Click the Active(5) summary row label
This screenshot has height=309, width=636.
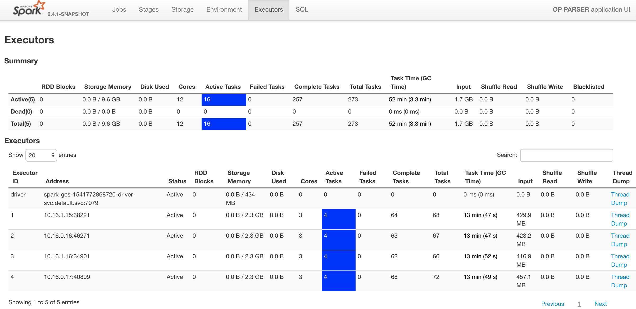23,100
